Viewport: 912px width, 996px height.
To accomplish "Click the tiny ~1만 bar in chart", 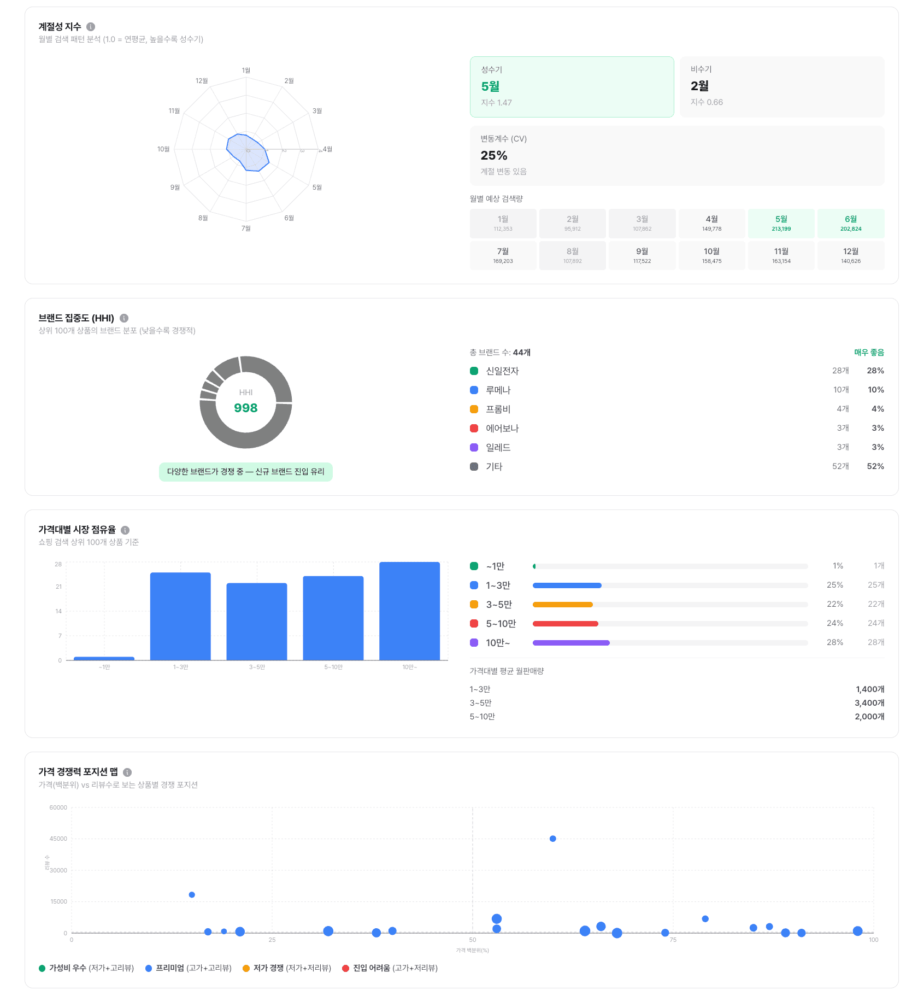I will pos(104,658).
